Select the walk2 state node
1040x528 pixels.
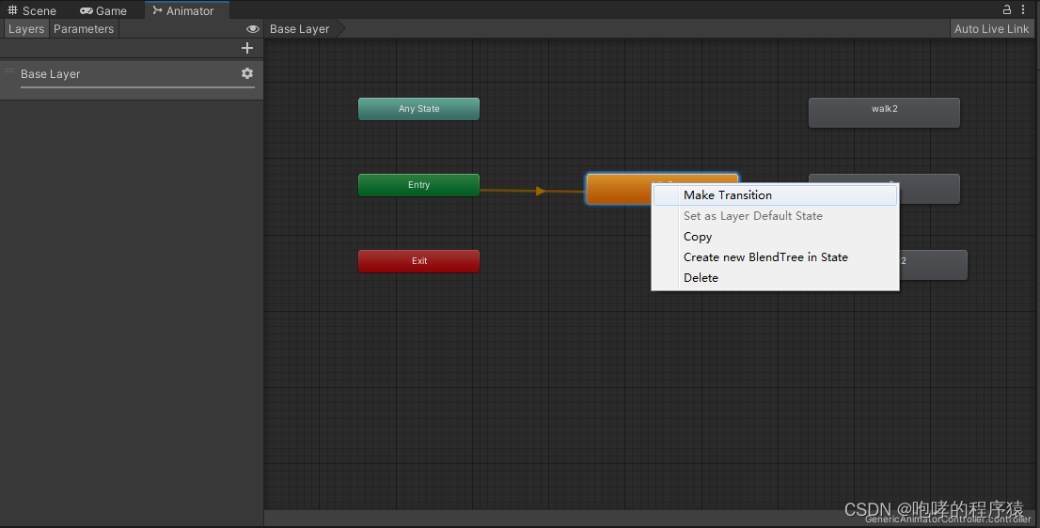pyautogui.click(x=884, y=113)
